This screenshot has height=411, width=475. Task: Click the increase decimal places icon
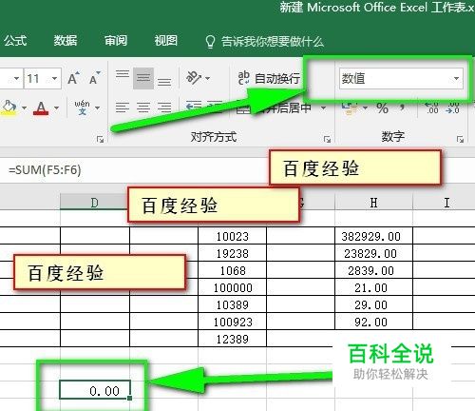tap(431, 108)
